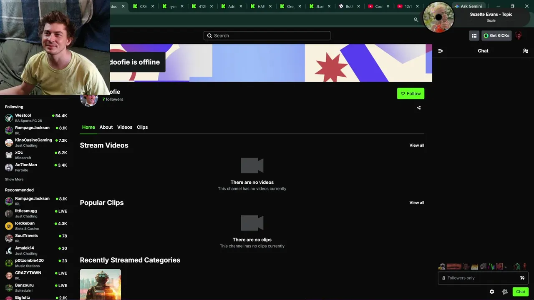Viewport: 534px width, 300px height.
Task: Click the 'Recently Streamed Categories' heading
Action: coord(130,260)
